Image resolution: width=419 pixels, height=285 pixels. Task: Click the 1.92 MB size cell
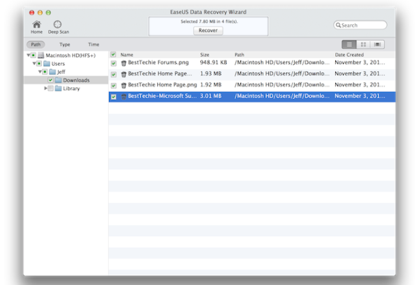(x=211, y=85)
